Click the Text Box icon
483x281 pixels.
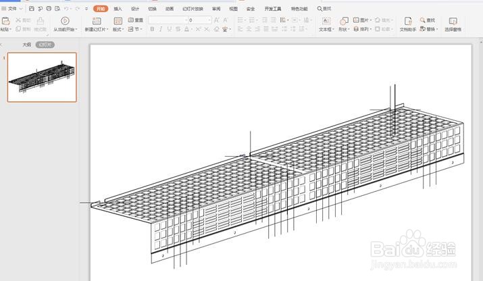326,21
